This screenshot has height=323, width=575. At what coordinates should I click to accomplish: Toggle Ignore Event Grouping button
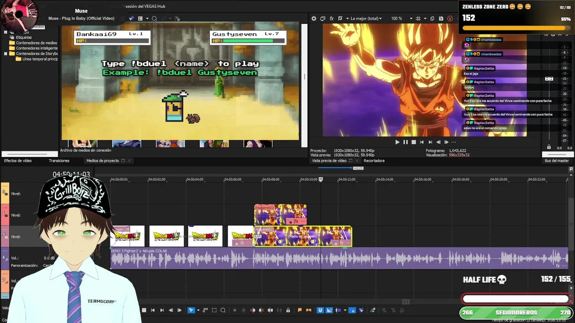tap(361, 310)
